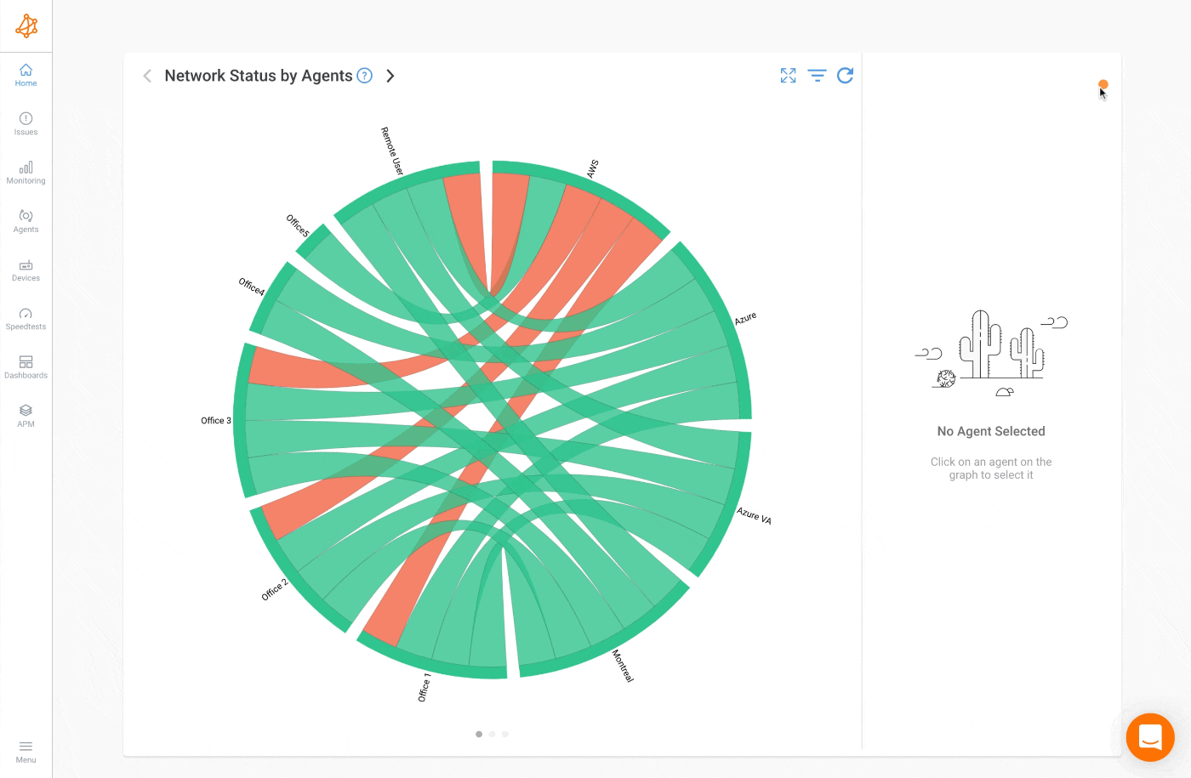
Task: Open the Issues section
Action: click(x=26, y=123)
